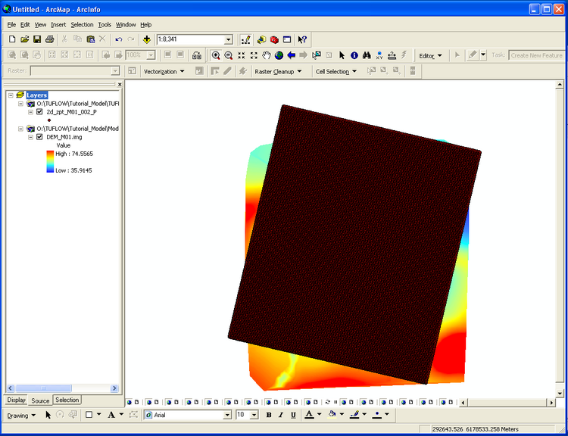Click the Raster Cleanup button
This screenshot has width=568, height=436.
pyautogui.click(x=277, y=71)
